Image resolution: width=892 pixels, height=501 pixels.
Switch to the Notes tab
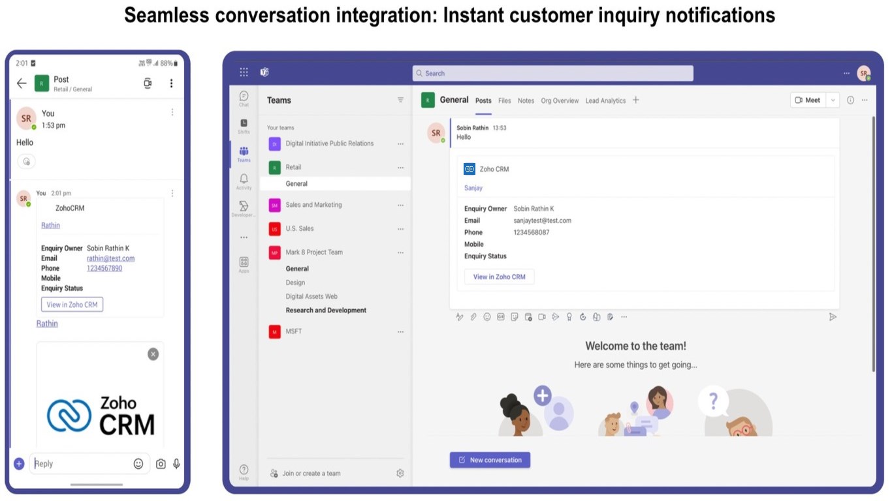tap(526, 100)
